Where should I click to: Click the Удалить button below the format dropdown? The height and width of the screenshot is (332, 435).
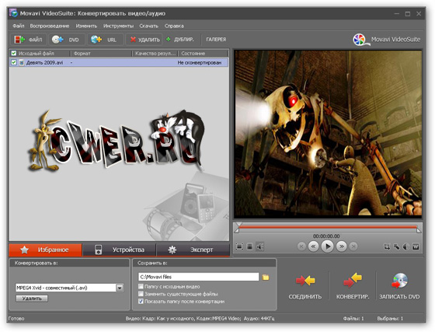pos(32,299)
